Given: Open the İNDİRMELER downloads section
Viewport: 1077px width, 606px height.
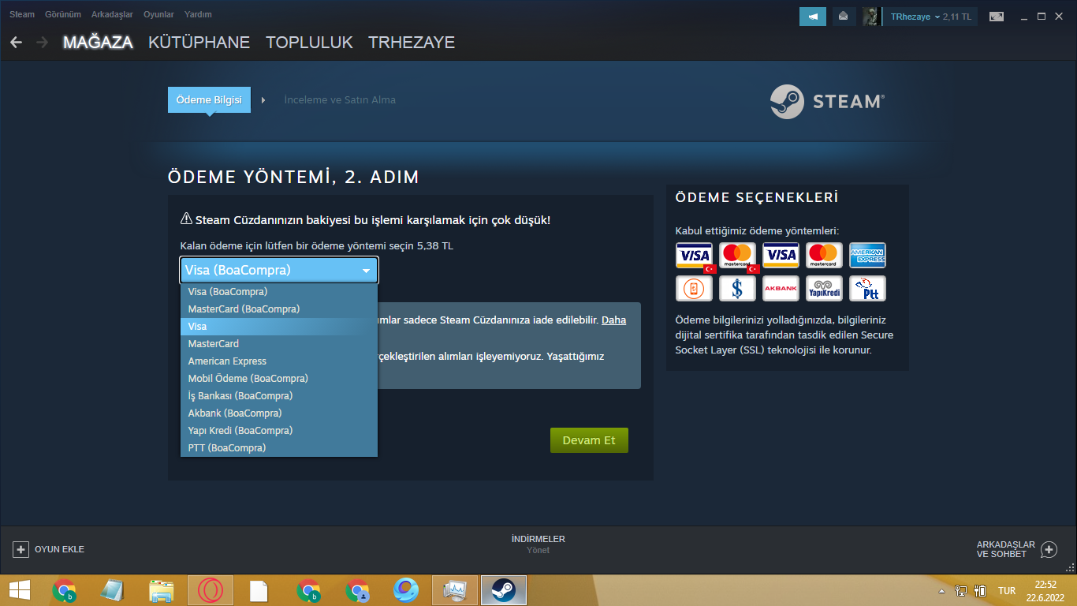Looking at the screenshot, I should coord(538,539).
